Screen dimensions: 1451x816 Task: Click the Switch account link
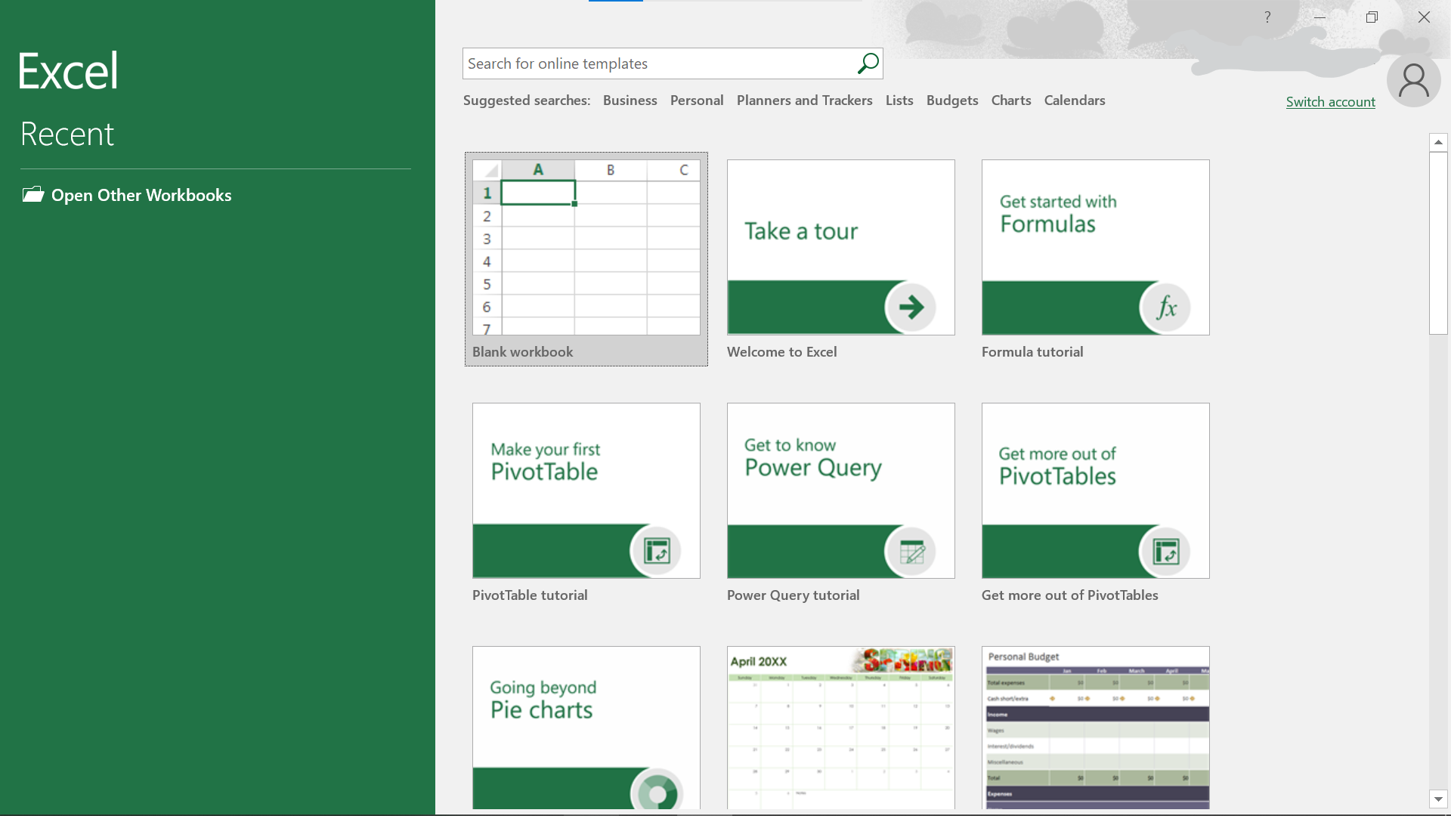(1330, 102)
